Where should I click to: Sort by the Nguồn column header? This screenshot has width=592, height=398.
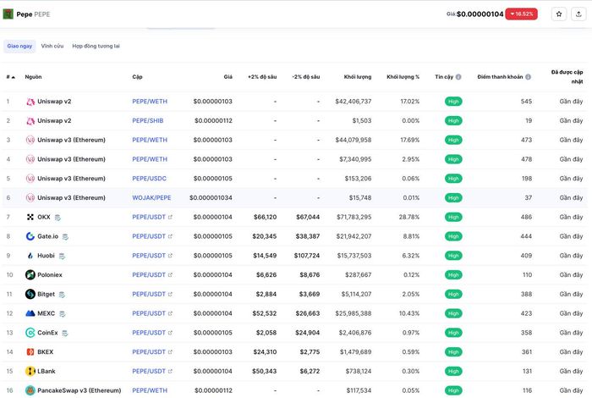coord(33,77)
